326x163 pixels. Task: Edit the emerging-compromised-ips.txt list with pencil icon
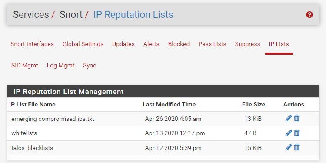coord(289,118)
